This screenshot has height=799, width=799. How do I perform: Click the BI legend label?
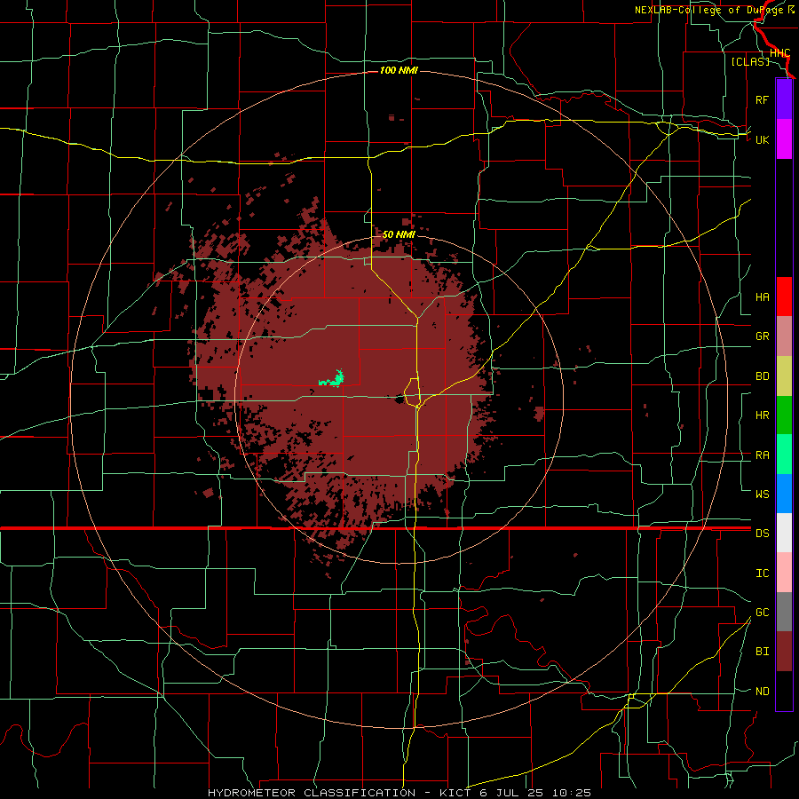tap(762, 652)
